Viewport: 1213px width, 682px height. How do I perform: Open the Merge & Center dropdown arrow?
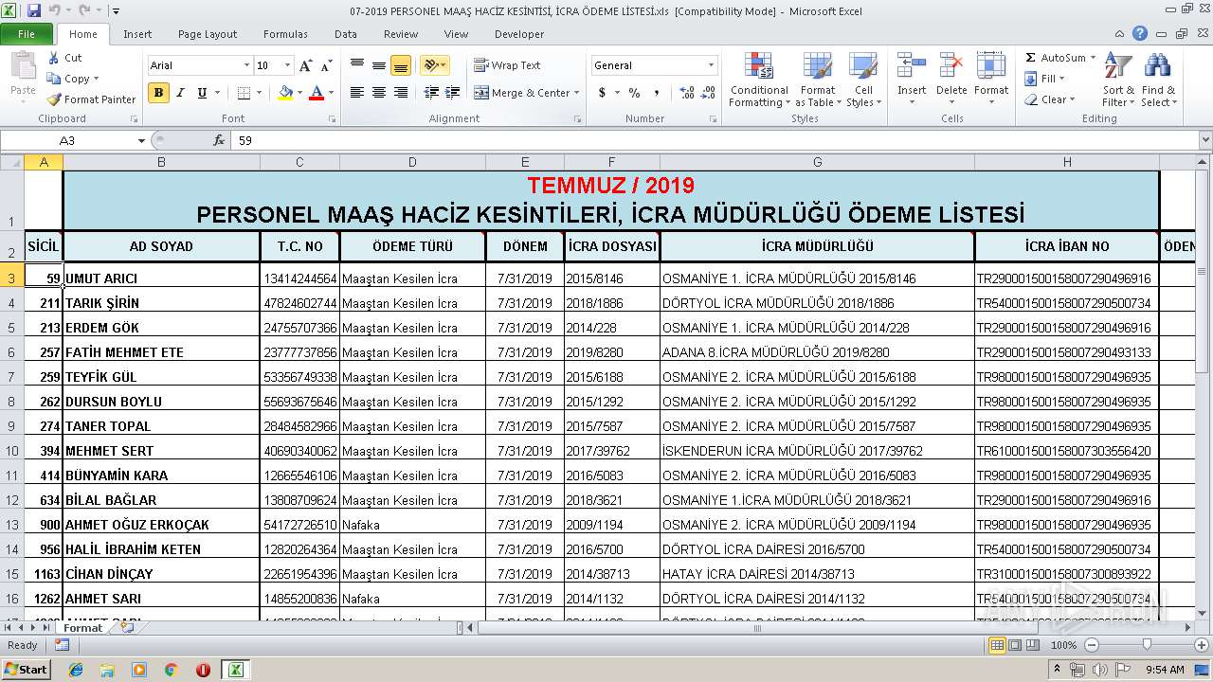578,93
